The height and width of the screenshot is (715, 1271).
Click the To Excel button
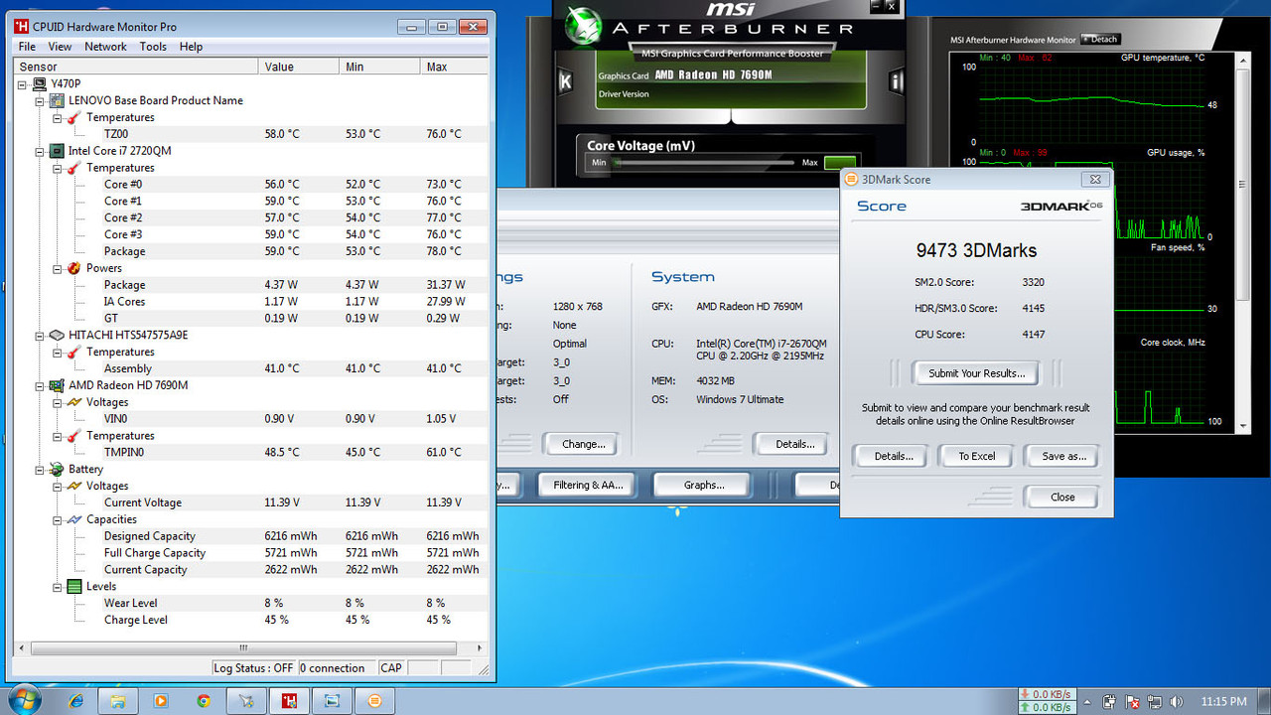(x=976, y=456)
